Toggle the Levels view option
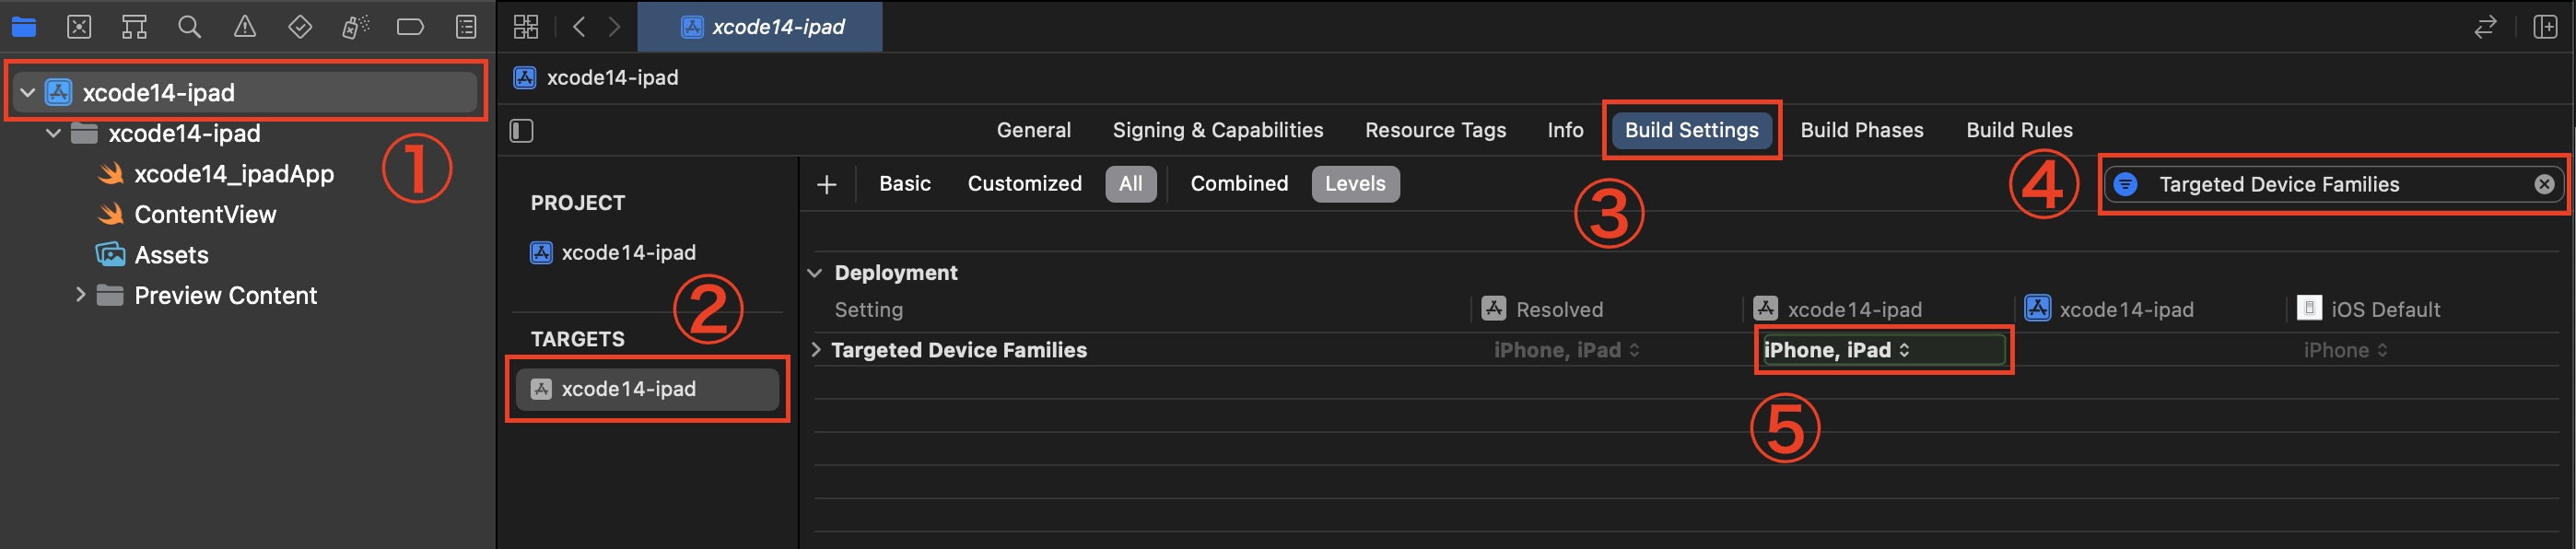 coord(1355,184)
